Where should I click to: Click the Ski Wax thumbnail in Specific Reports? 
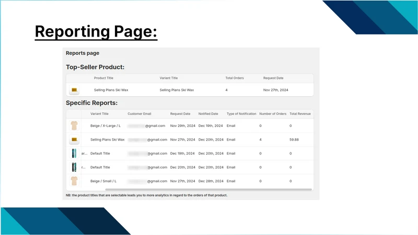tap(74, 139)
